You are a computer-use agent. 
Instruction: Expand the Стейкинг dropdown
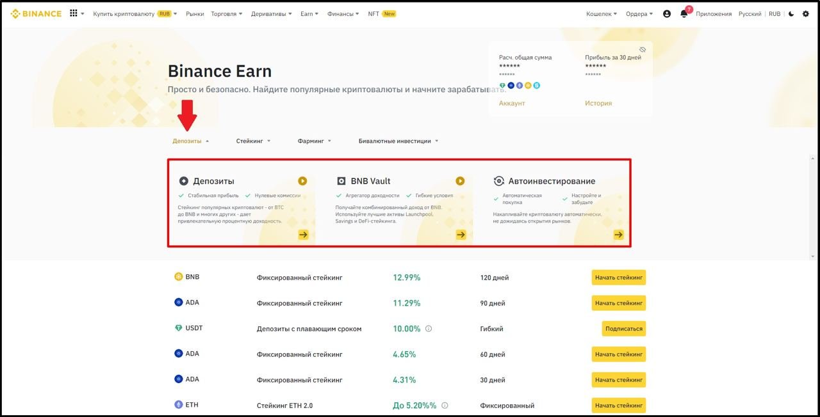[x=253, y=141]
